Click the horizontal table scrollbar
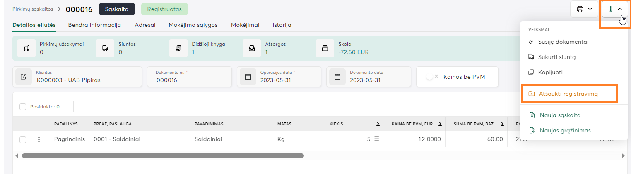The image size is (631, 174). (x=163, y=156)
